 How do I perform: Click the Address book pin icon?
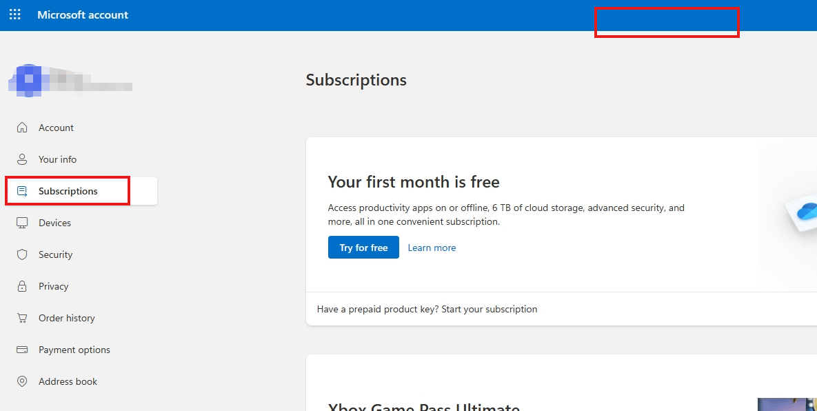[22, 382]
